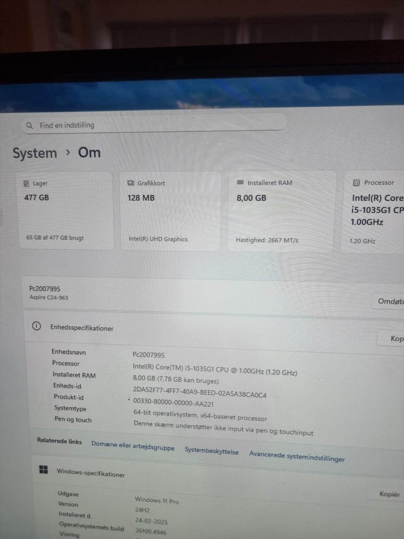Image resolution: width=404 pixels, height=539 pixels.
Task: Open the Lager 477 GB card
Action: pyautogui.click(x=64, y=211)
